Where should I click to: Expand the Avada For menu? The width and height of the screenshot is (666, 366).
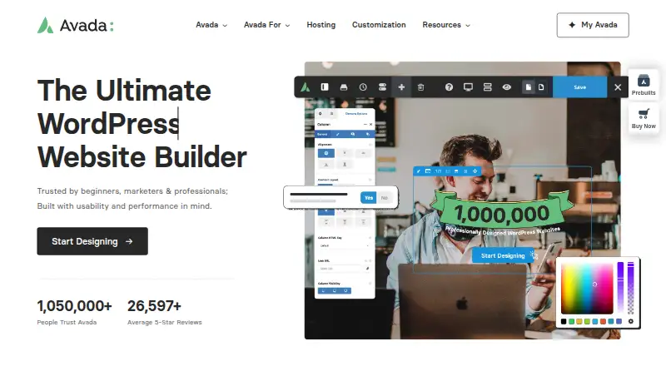pos(266,25)
